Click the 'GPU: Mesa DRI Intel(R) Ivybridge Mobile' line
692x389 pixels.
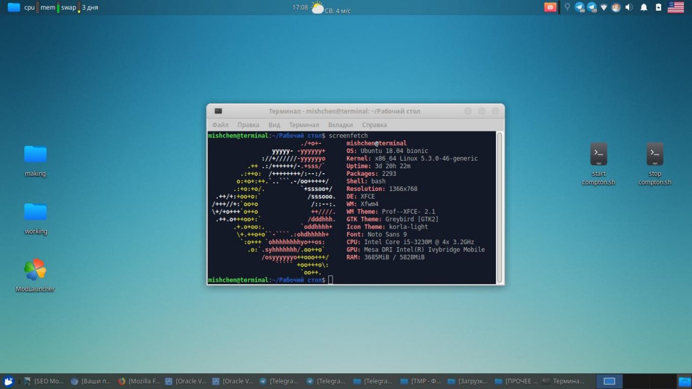click(x=416, y=249)
